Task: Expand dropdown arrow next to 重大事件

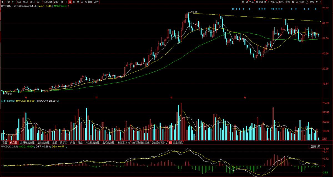Action: pos(268,2)
